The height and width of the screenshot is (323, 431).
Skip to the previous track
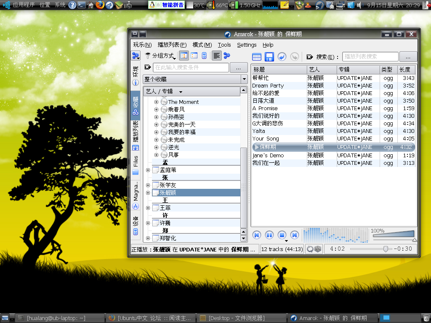coord(257,235)
